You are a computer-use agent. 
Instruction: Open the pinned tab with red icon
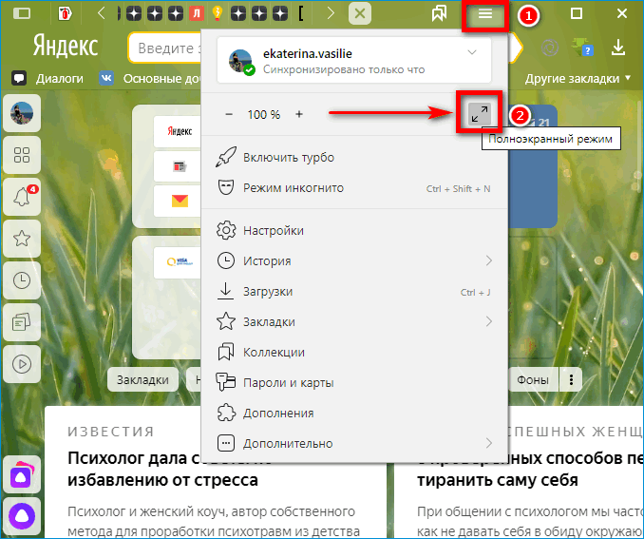65,14
